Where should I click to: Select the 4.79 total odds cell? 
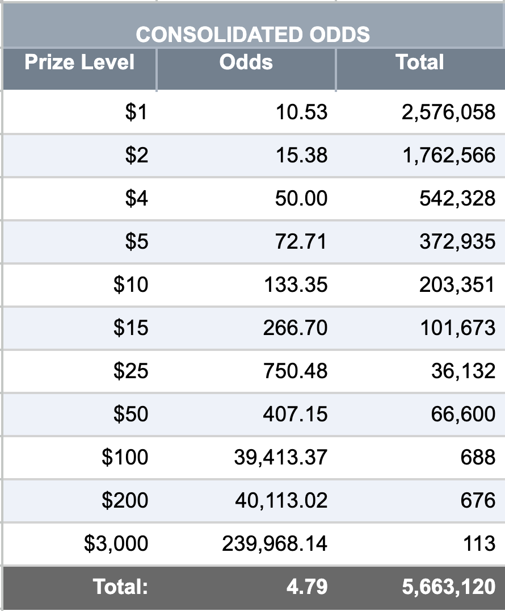pyautogui.click(x=246, y=588)
